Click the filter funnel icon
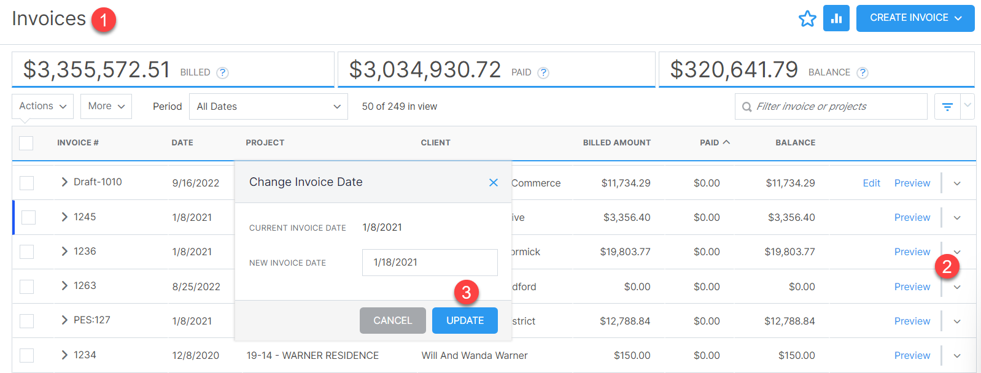981x373 pixels. [x=947, y=107]
